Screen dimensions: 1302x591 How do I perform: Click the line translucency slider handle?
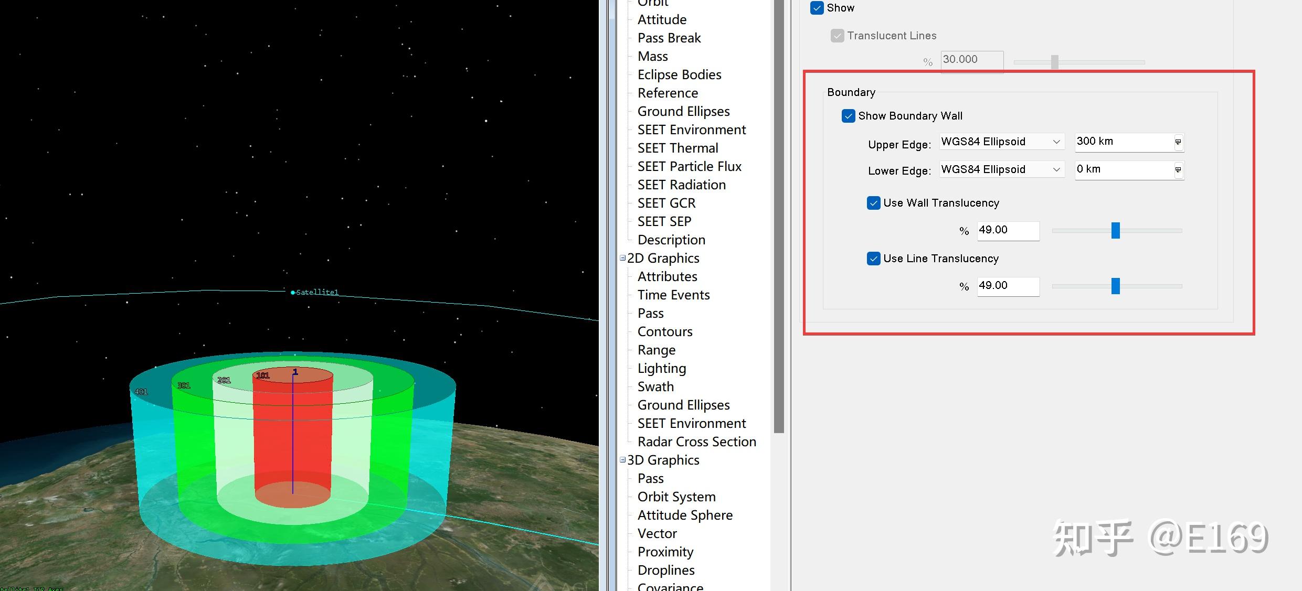(x=1115, y=286)
